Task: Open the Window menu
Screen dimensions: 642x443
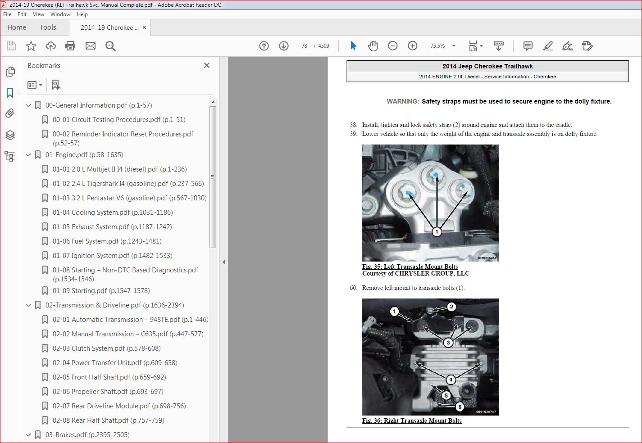Action: coord(60,14)
